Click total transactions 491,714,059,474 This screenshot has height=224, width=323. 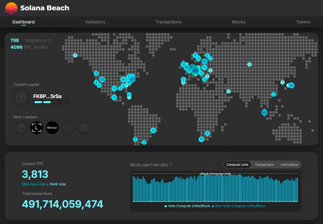62,204
